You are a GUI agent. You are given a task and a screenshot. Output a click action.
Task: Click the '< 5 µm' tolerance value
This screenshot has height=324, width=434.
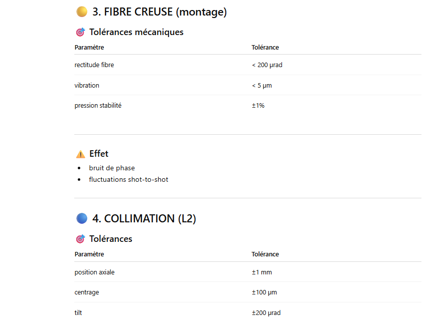[262, 85]
